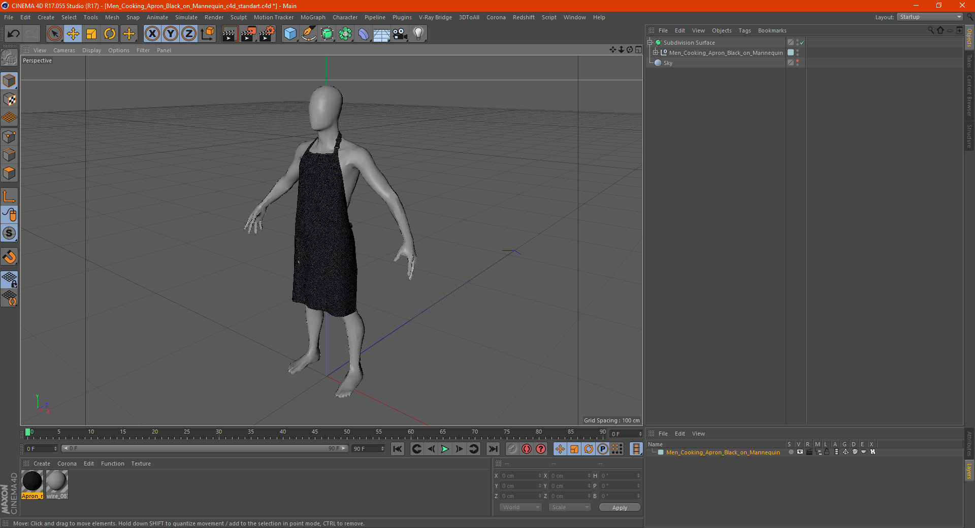
Task: Play the animation forward
Action: tap(445, 449)
